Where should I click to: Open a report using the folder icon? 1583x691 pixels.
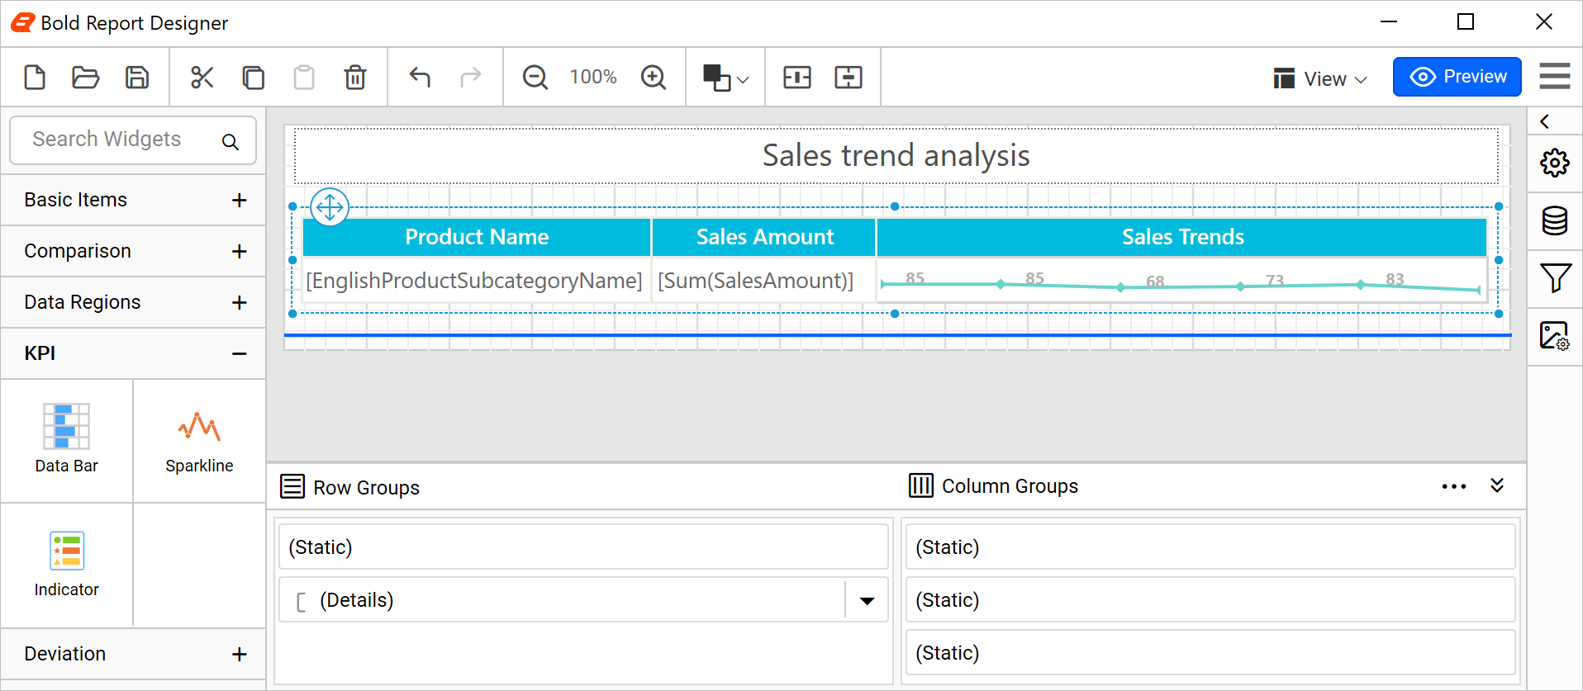pos(85,78)
